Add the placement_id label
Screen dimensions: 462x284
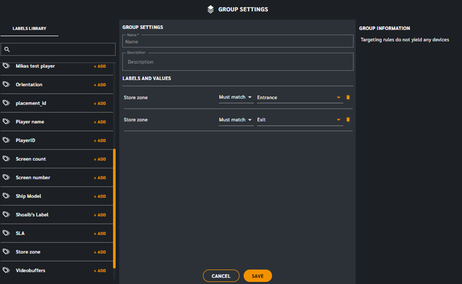[100, 104]
